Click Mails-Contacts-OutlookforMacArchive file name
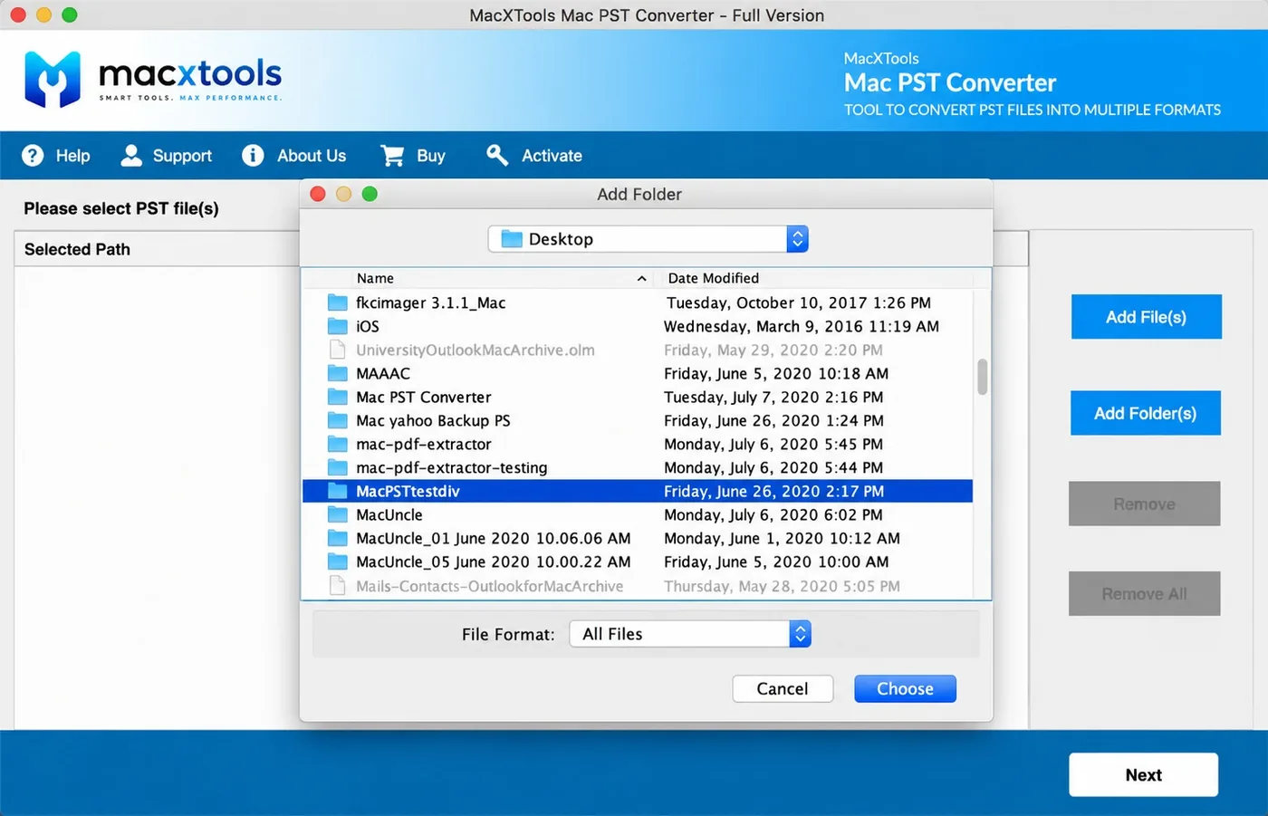The height and width of the screenshot is (816, 1268). coord(489,586)
